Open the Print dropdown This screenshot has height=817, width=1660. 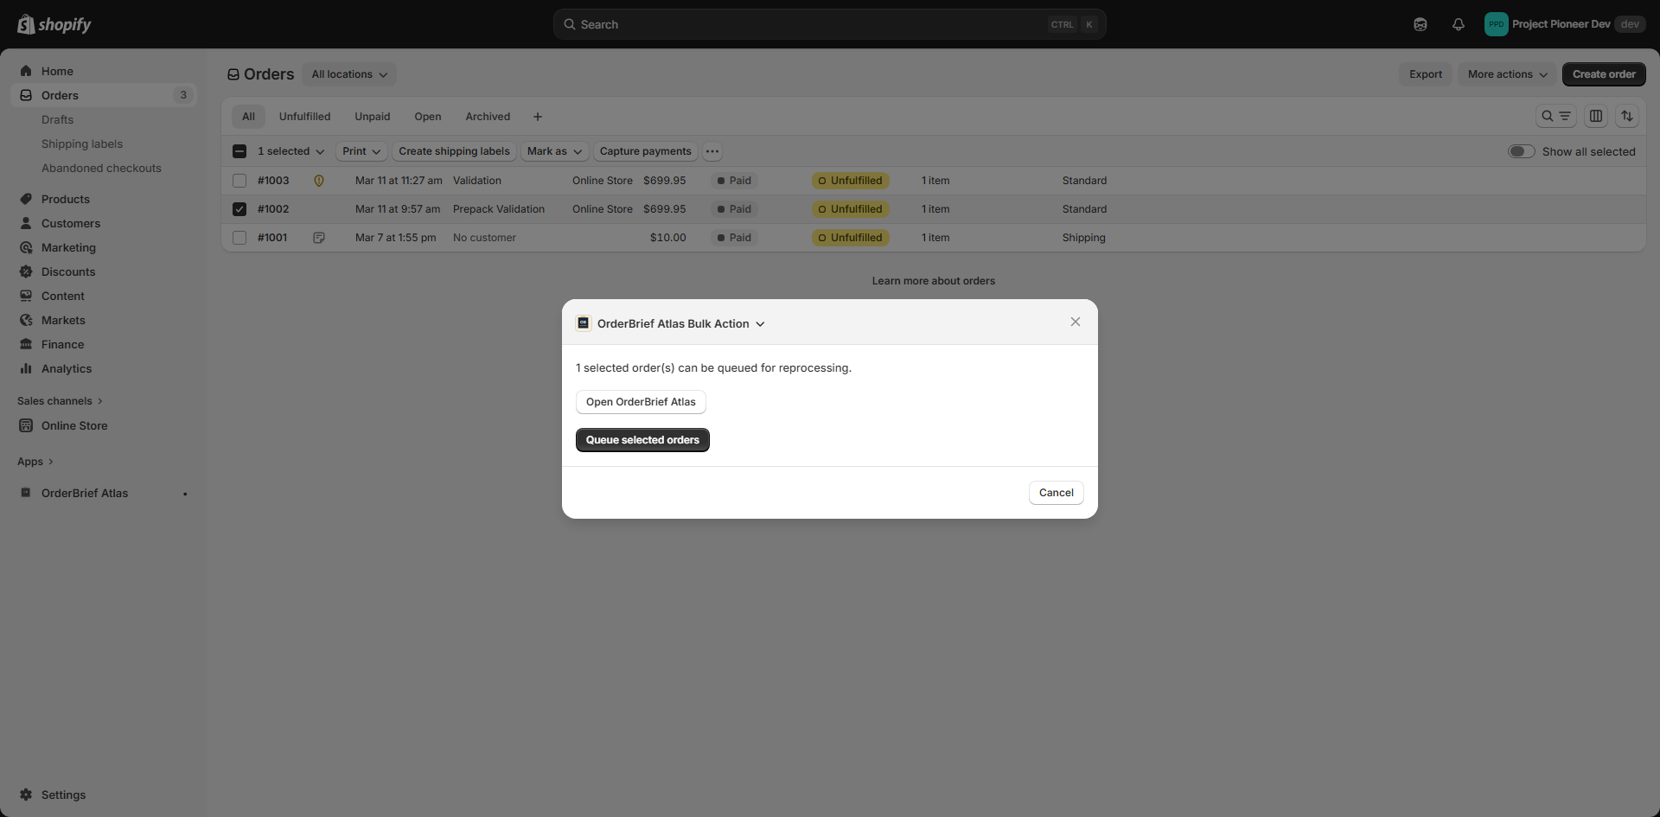pyautogui.click(x=361, y=151)
